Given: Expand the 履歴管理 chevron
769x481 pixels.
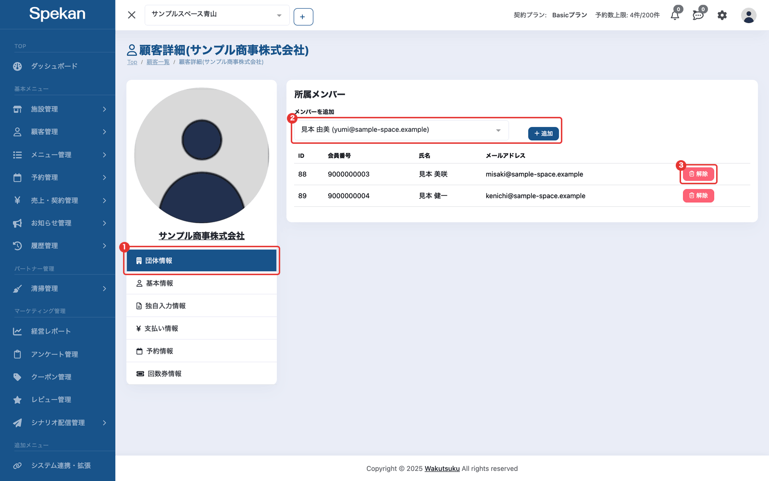Looking at the screenshot, I should (x=104, y=246).
